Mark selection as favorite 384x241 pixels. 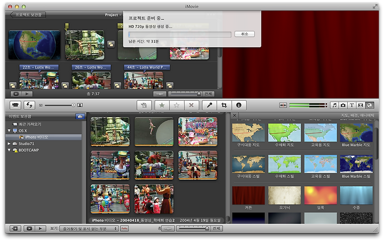162,105
